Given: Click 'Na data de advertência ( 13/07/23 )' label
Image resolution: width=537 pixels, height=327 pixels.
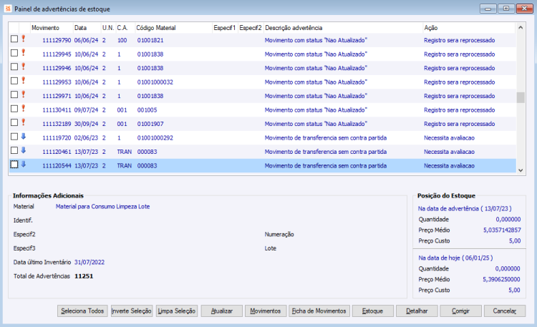Looking at the screenshot, I should point(465,208).
